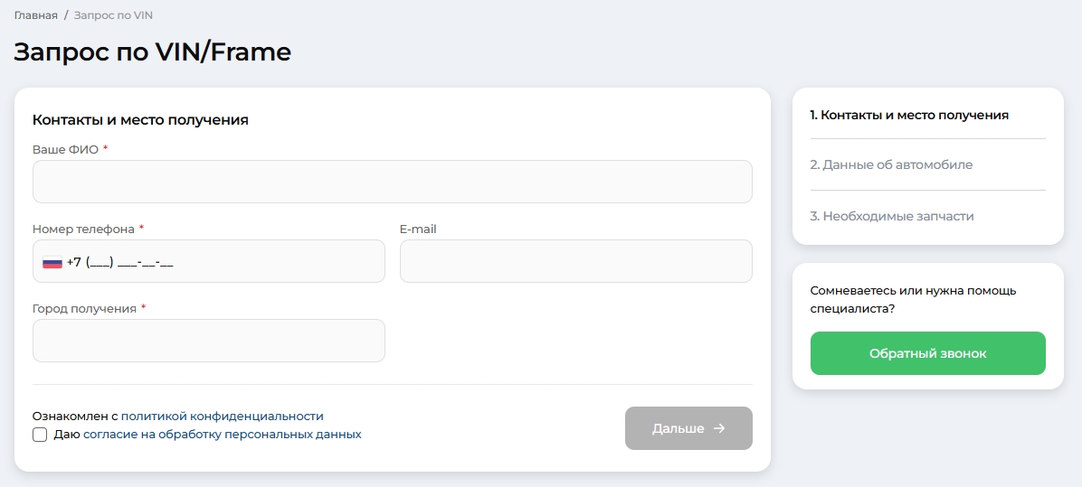Go to step 2. Данные об автомобиле

click(x=891, y=164)
